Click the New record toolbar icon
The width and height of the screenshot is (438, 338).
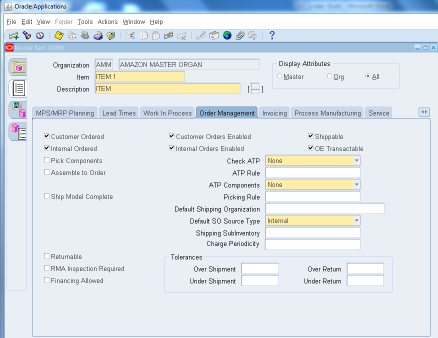pos(13,36)
